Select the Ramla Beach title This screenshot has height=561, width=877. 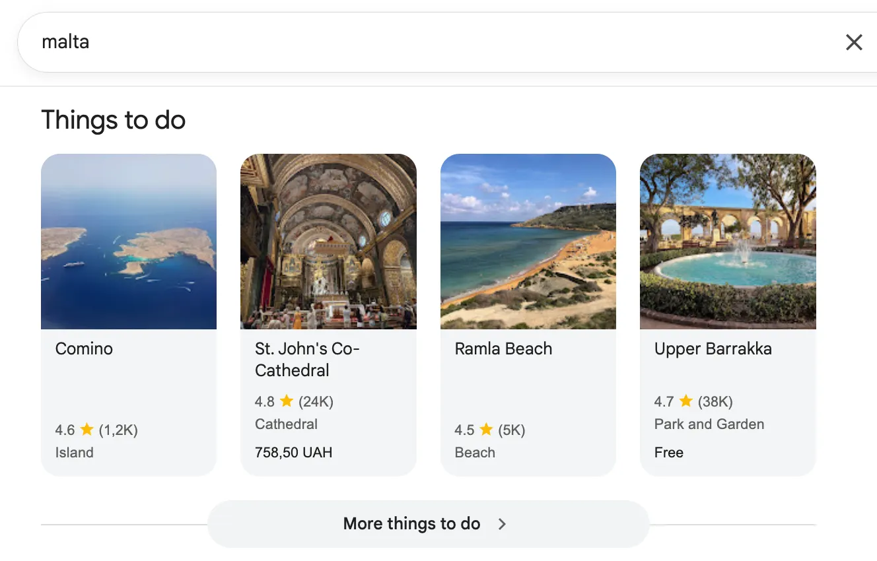[x=503, y=348]
